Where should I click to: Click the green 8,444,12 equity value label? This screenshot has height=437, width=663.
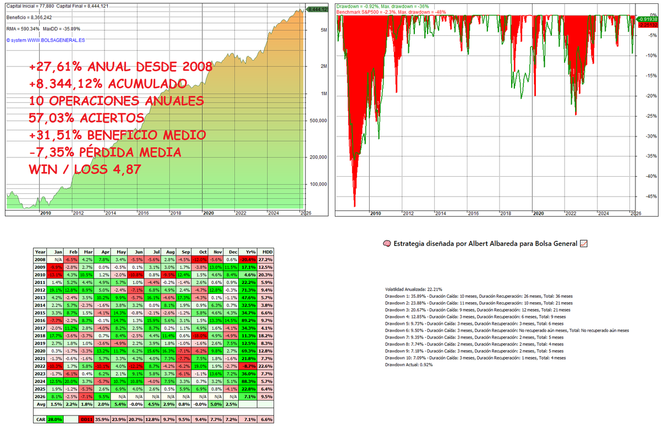click(x=317, y=9)
